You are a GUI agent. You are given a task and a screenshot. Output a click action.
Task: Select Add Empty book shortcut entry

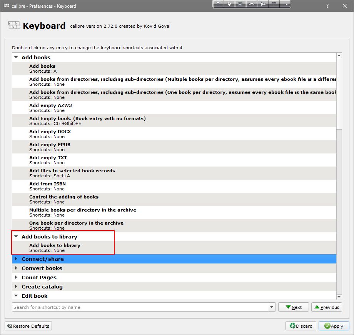tap(87, 121)
